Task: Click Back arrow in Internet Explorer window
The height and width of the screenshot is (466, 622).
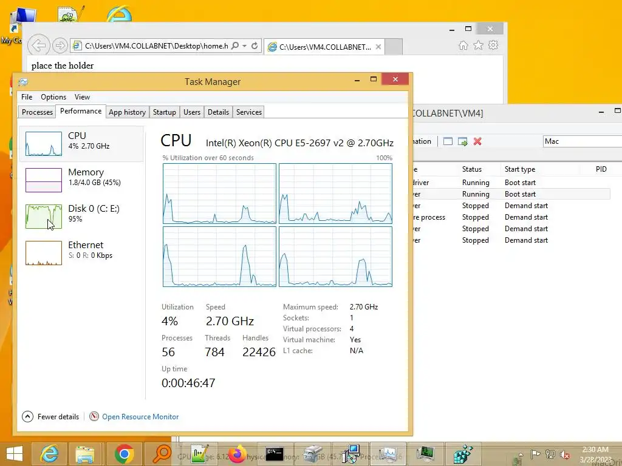Action: [x=38, y=46]
